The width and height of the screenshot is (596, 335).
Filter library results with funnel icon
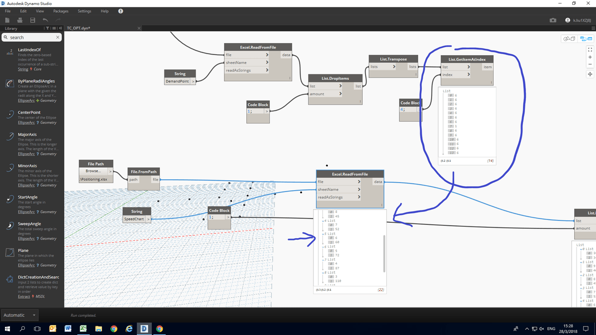point(48,28)
